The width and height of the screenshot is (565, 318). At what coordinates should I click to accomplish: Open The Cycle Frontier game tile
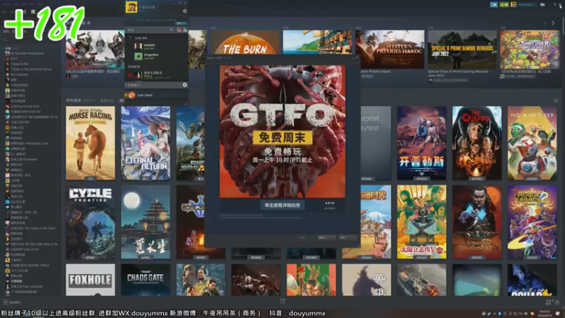point(90,222)
